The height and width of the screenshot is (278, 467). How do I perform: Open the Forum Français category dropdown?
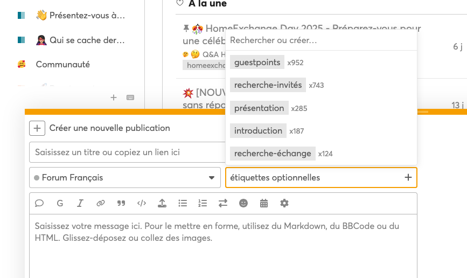point(124,177)
